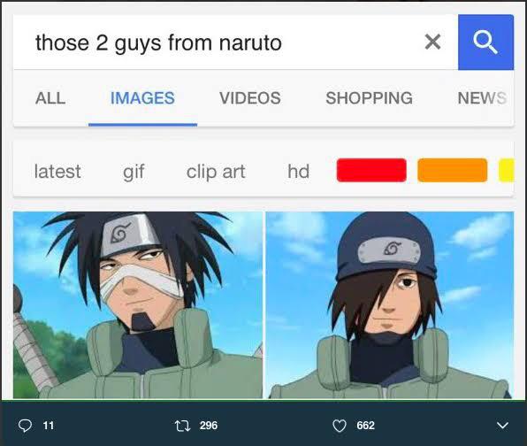Open the reply speech bubble icon
The image size is (527, 446).
[x=25, y=426]
